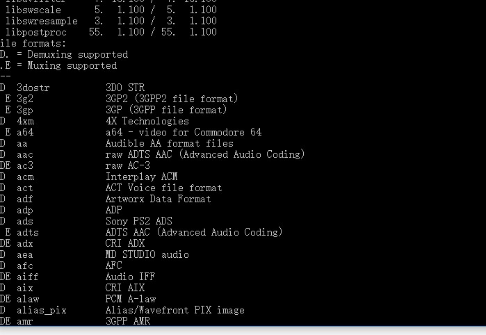Click the 'libpostproc' library line
The width and height of the screenshot is (486, 335).
pos(111,32)
